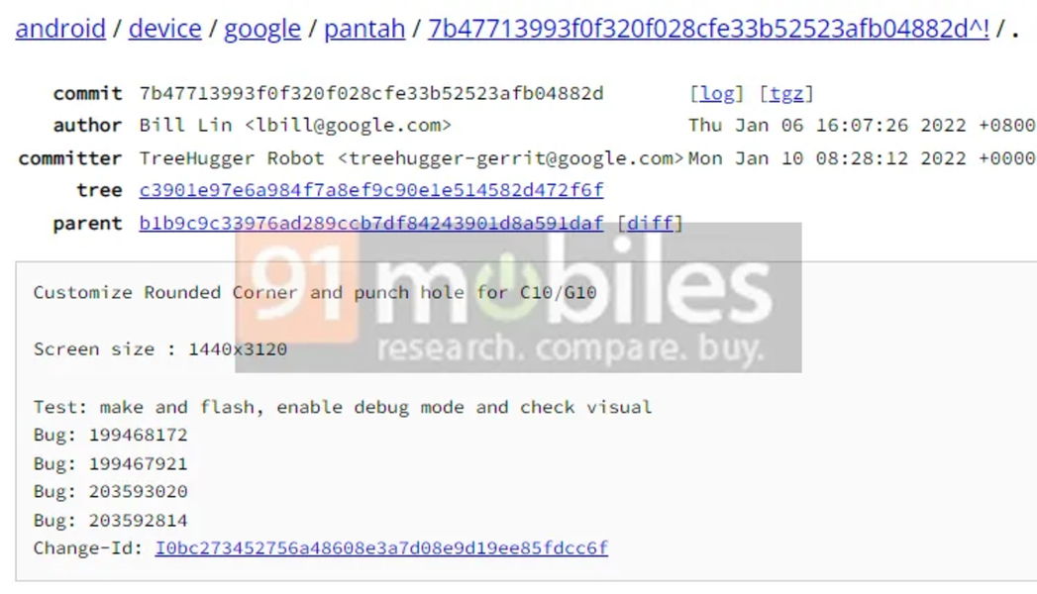Open the parent commit hash link

tap(371, 223)
